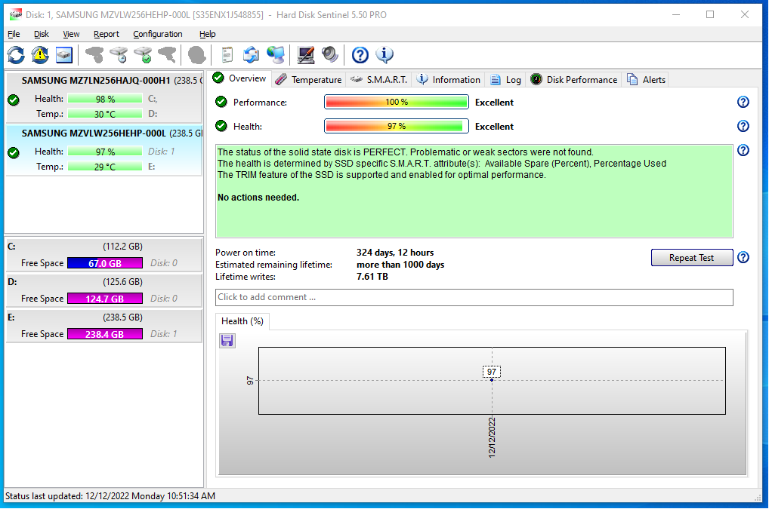
Task: Click the green check next to MZVLW256HEHP disk
Action: coord(14,152)
